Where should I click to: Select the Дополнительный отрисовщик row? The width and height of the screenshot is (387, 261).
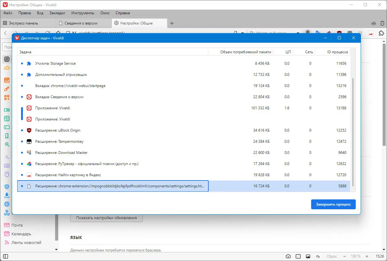point(184,75)
